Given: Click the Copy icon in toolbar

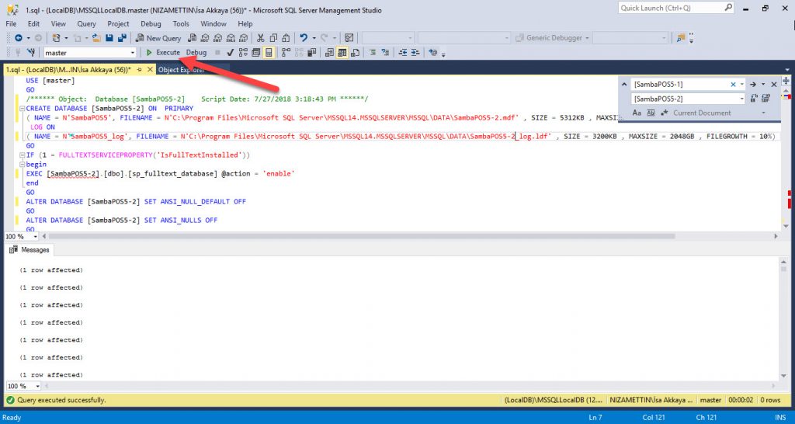Looking at the screenshot, I should pyautogui.click(x=273, y=38).
